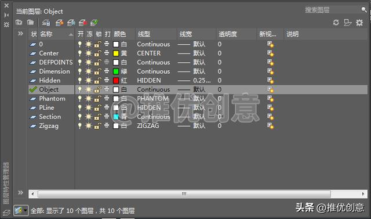Click the scrollbar right arrow
Screen dimensions: 371x219
pyautogui.click(x=363, y=194)
